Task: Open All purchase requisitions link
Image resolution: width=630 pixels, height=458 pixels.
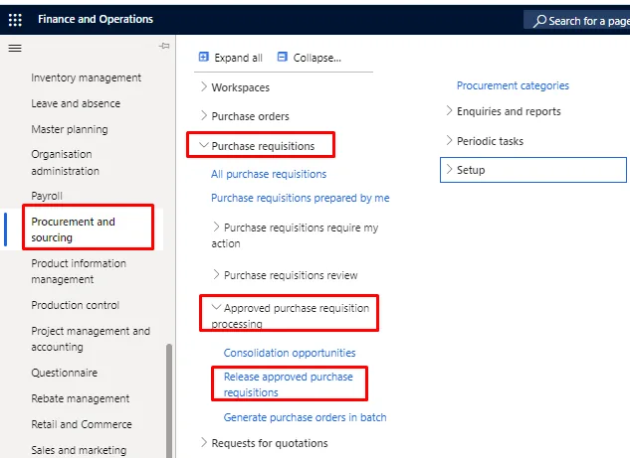Action: tap(269, 174)
